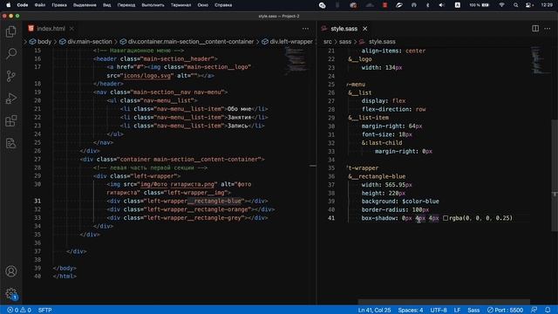
Task: Switch to the style.sass tab
Action: click(344, 29)
